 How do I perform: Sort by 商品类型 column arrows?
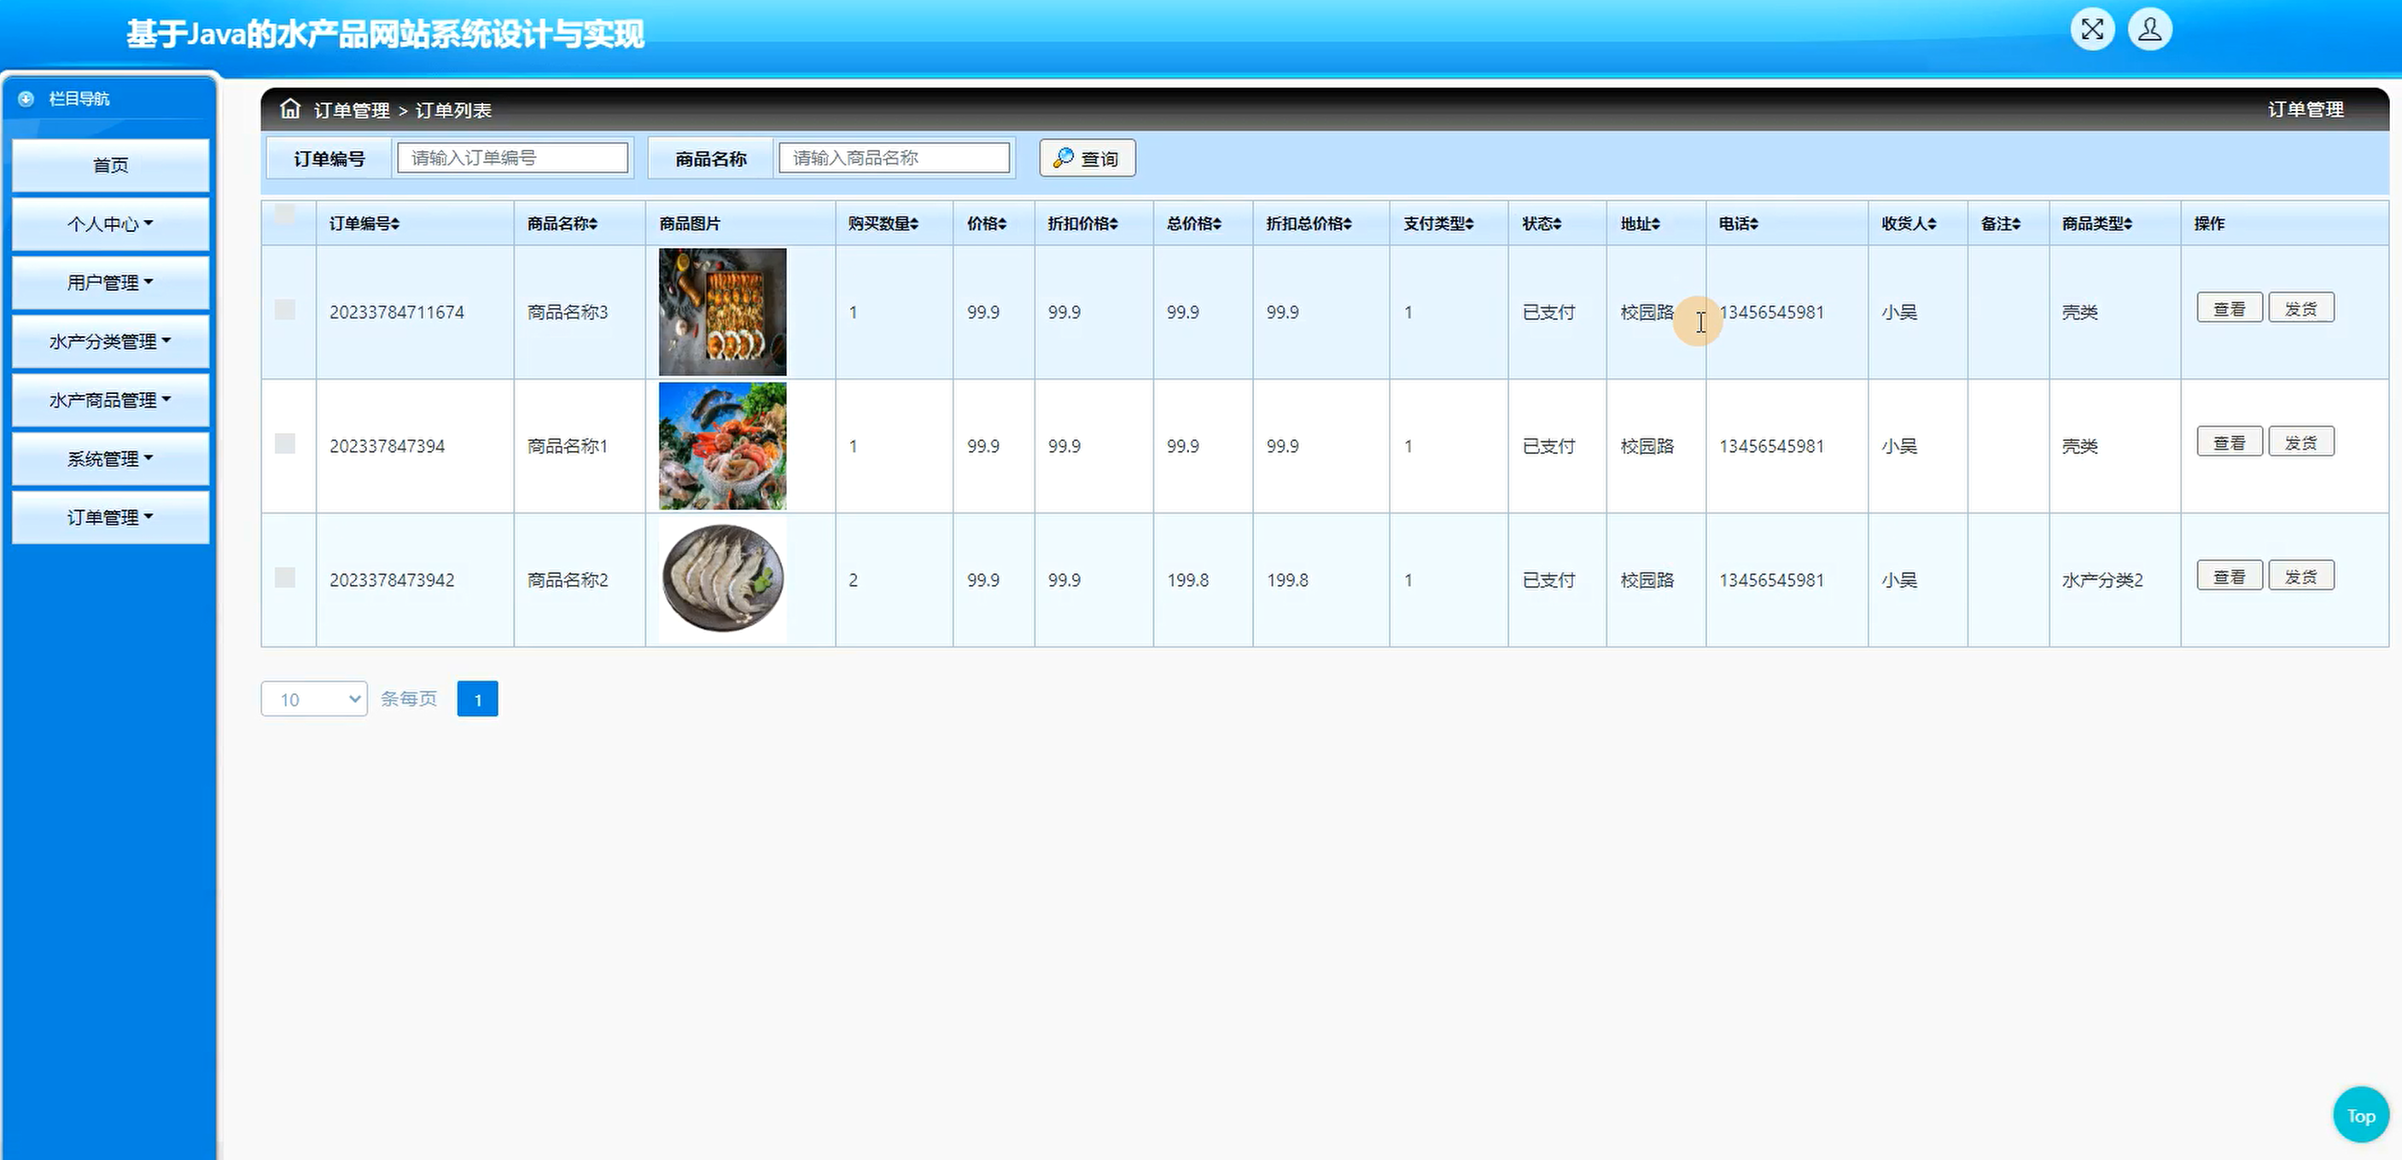point(2128,223)
